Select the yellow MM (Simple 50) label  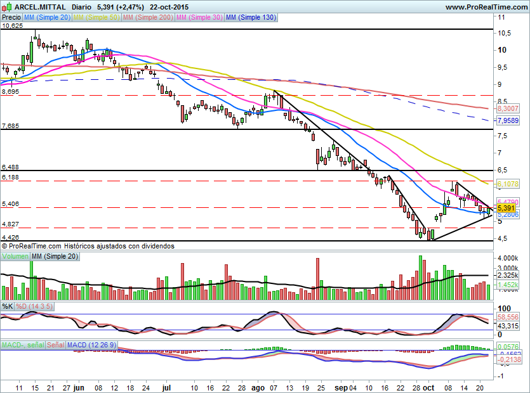pos(96,18)
